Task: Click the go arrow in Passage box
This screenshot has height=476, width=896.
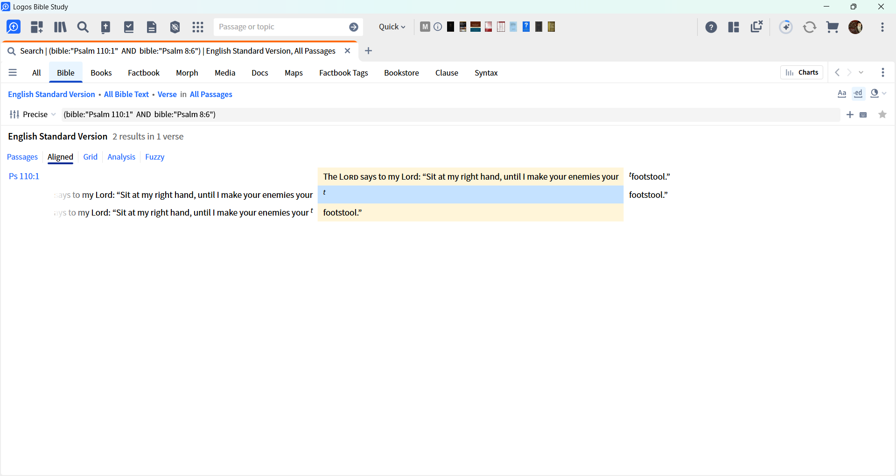Action: 354,27
